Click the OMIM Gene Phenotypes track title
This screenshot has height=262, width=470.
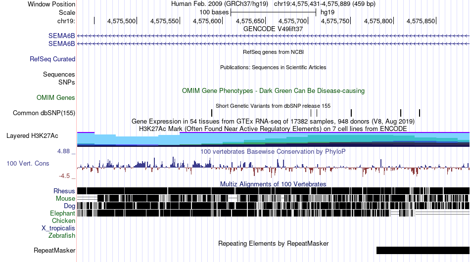273,91
